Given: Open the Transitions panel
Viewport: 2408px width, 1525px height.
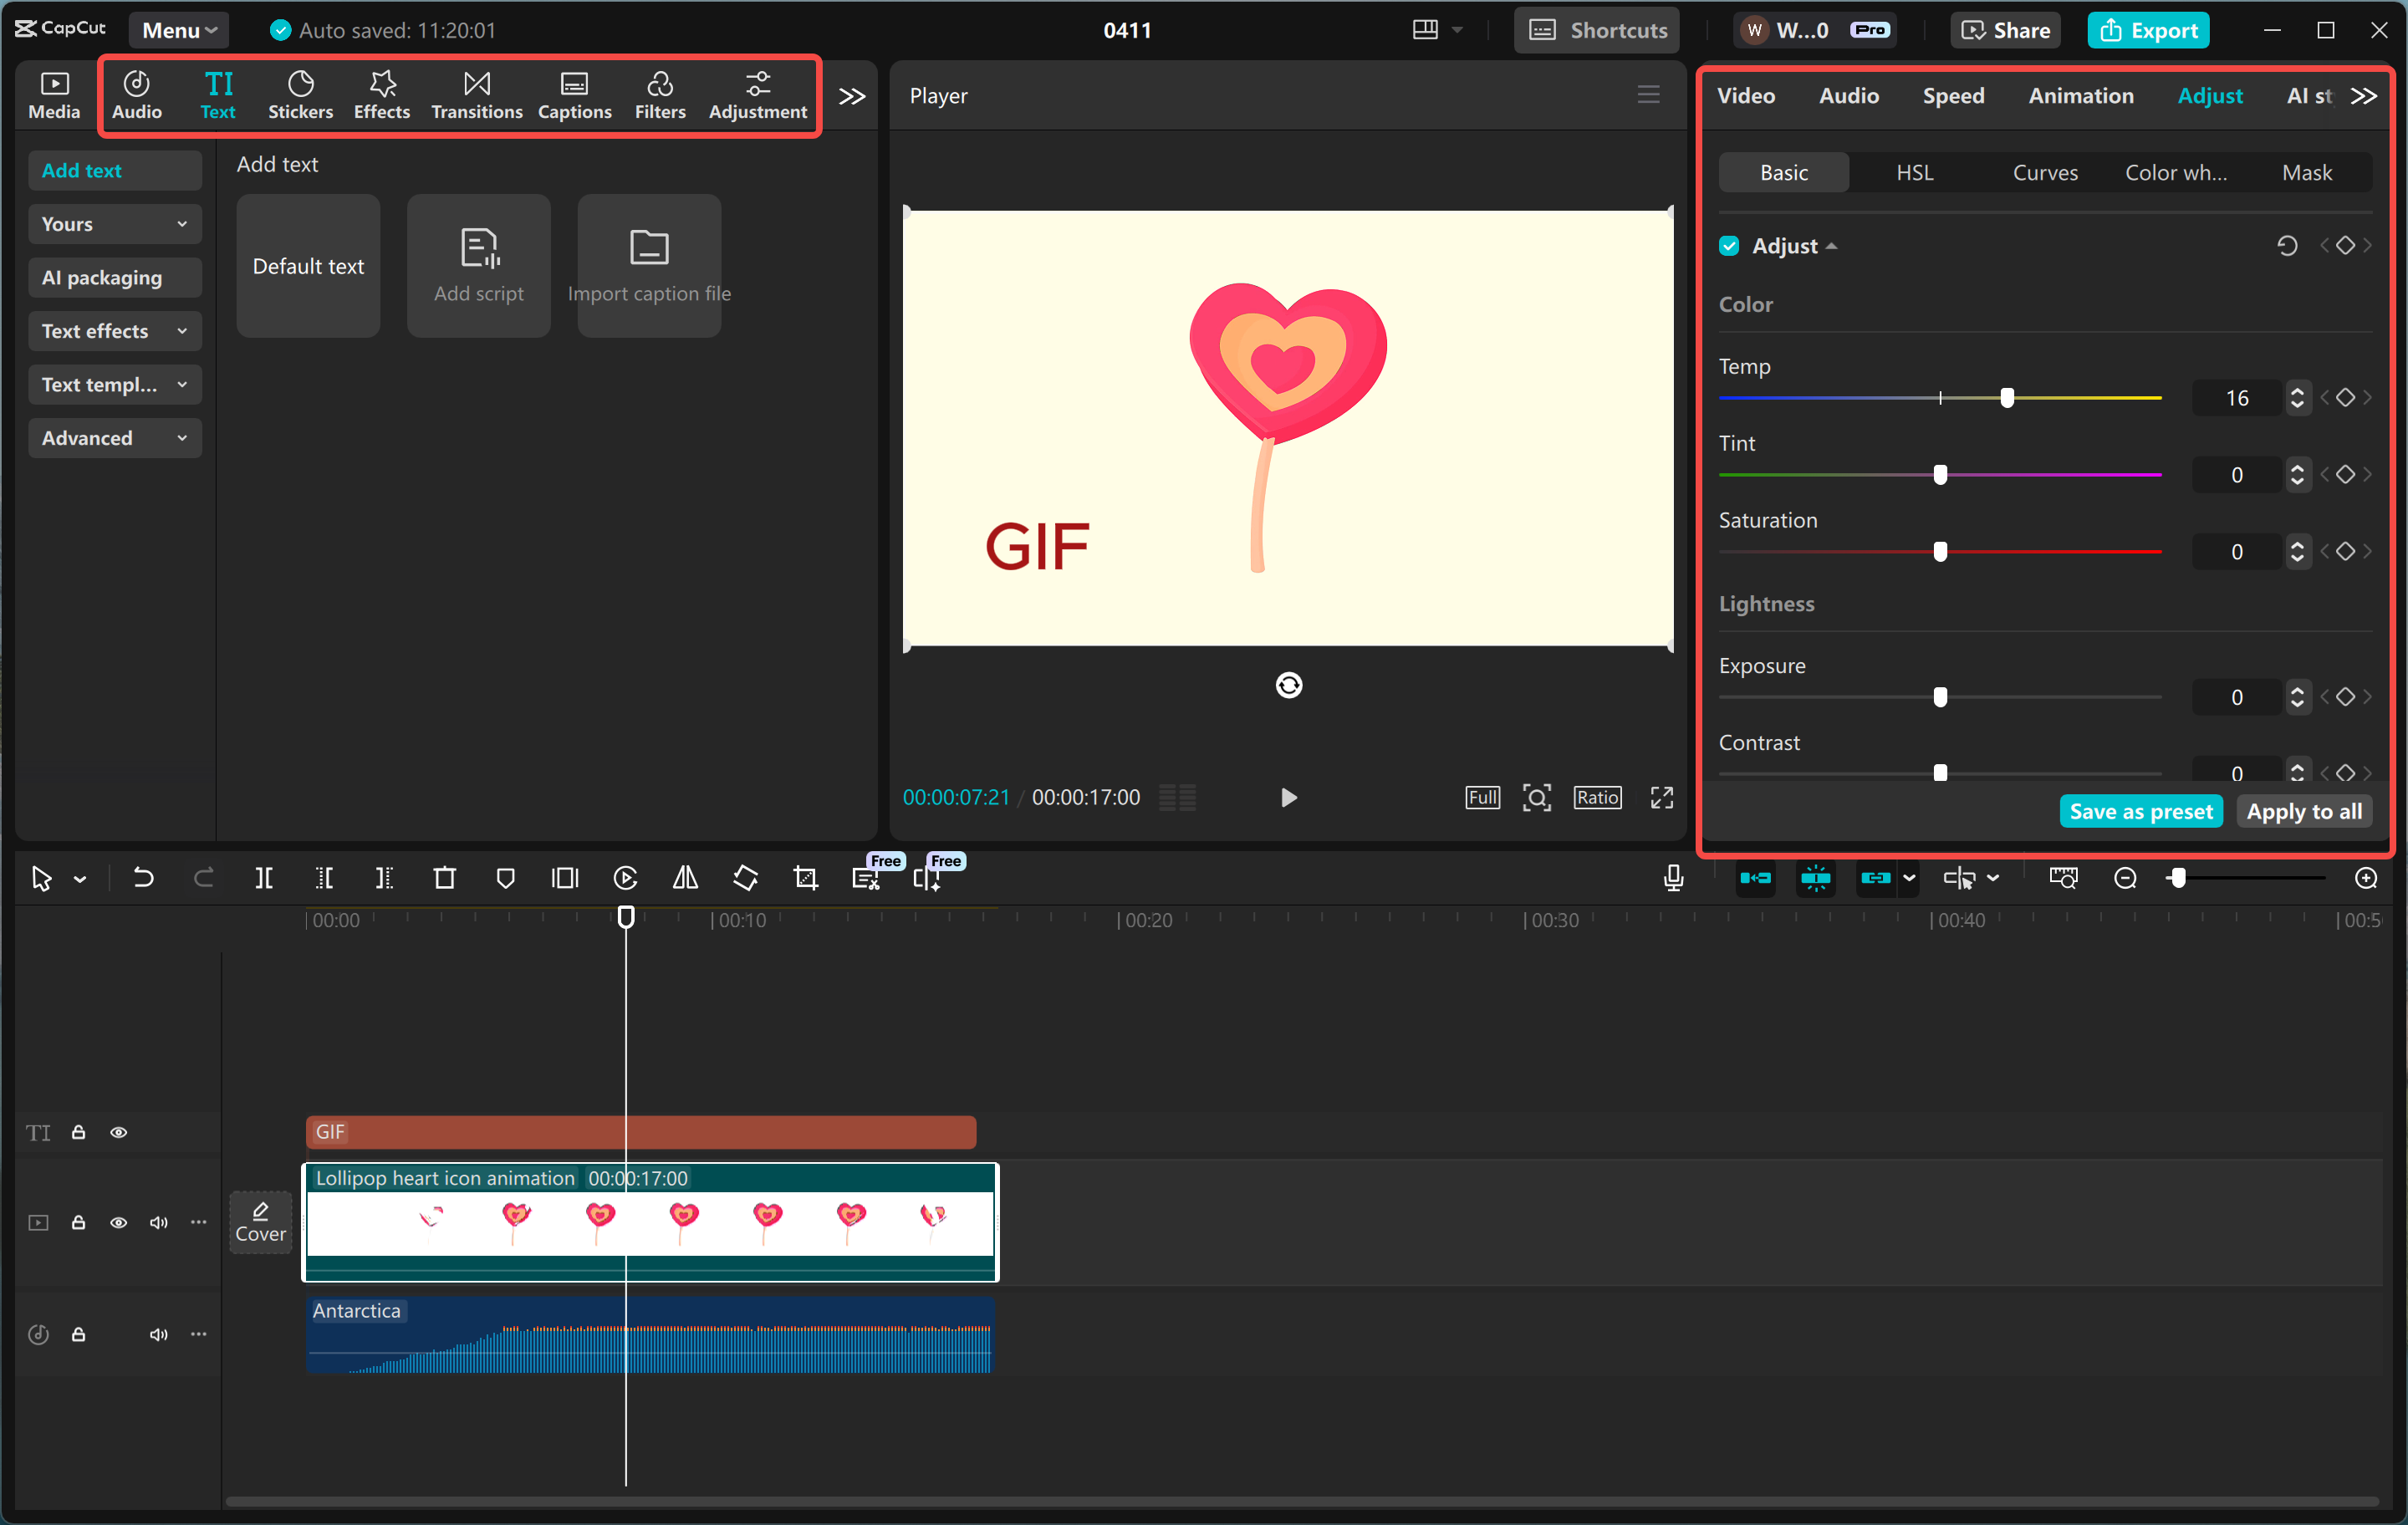Looking at the screenshot, I should click(477, 95).
